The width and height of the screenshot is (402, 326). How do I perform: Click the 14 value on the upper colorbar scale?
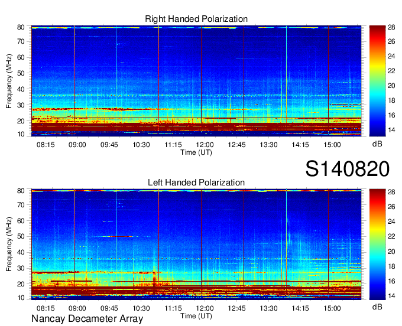pos(391,130)
